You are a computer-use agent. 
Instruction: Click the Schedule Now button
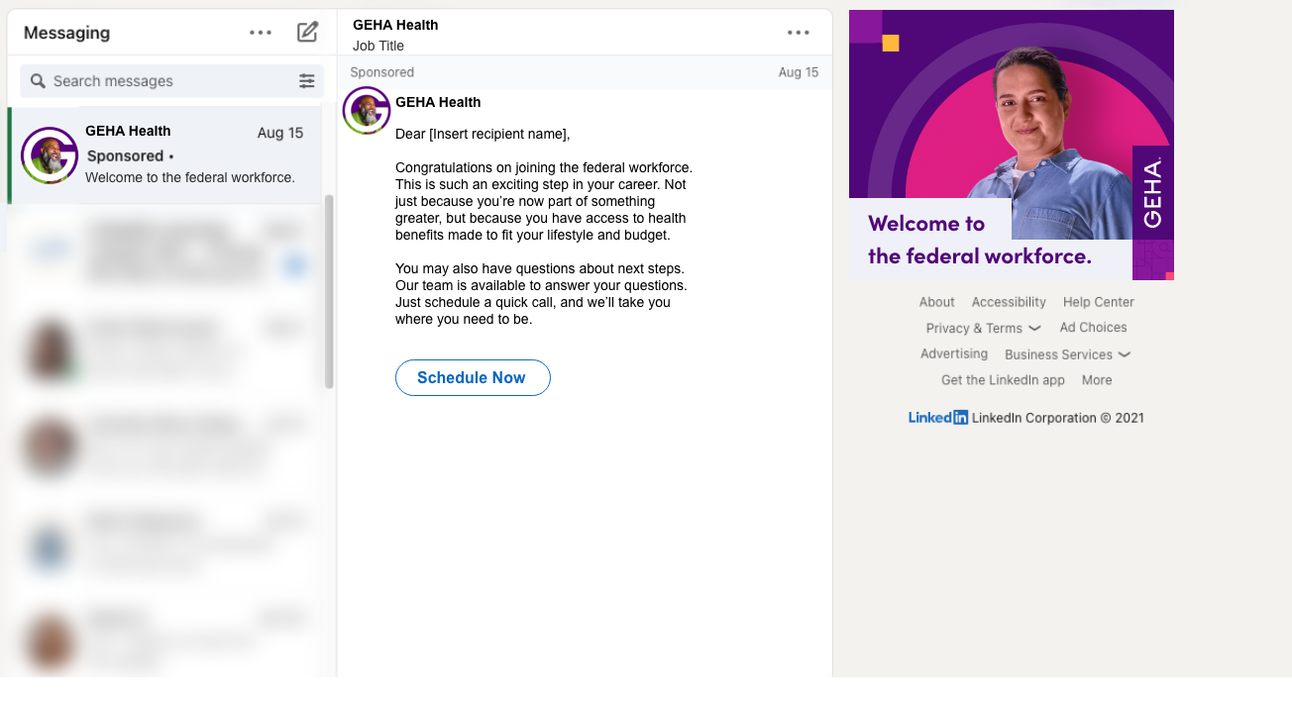(473, 378)
